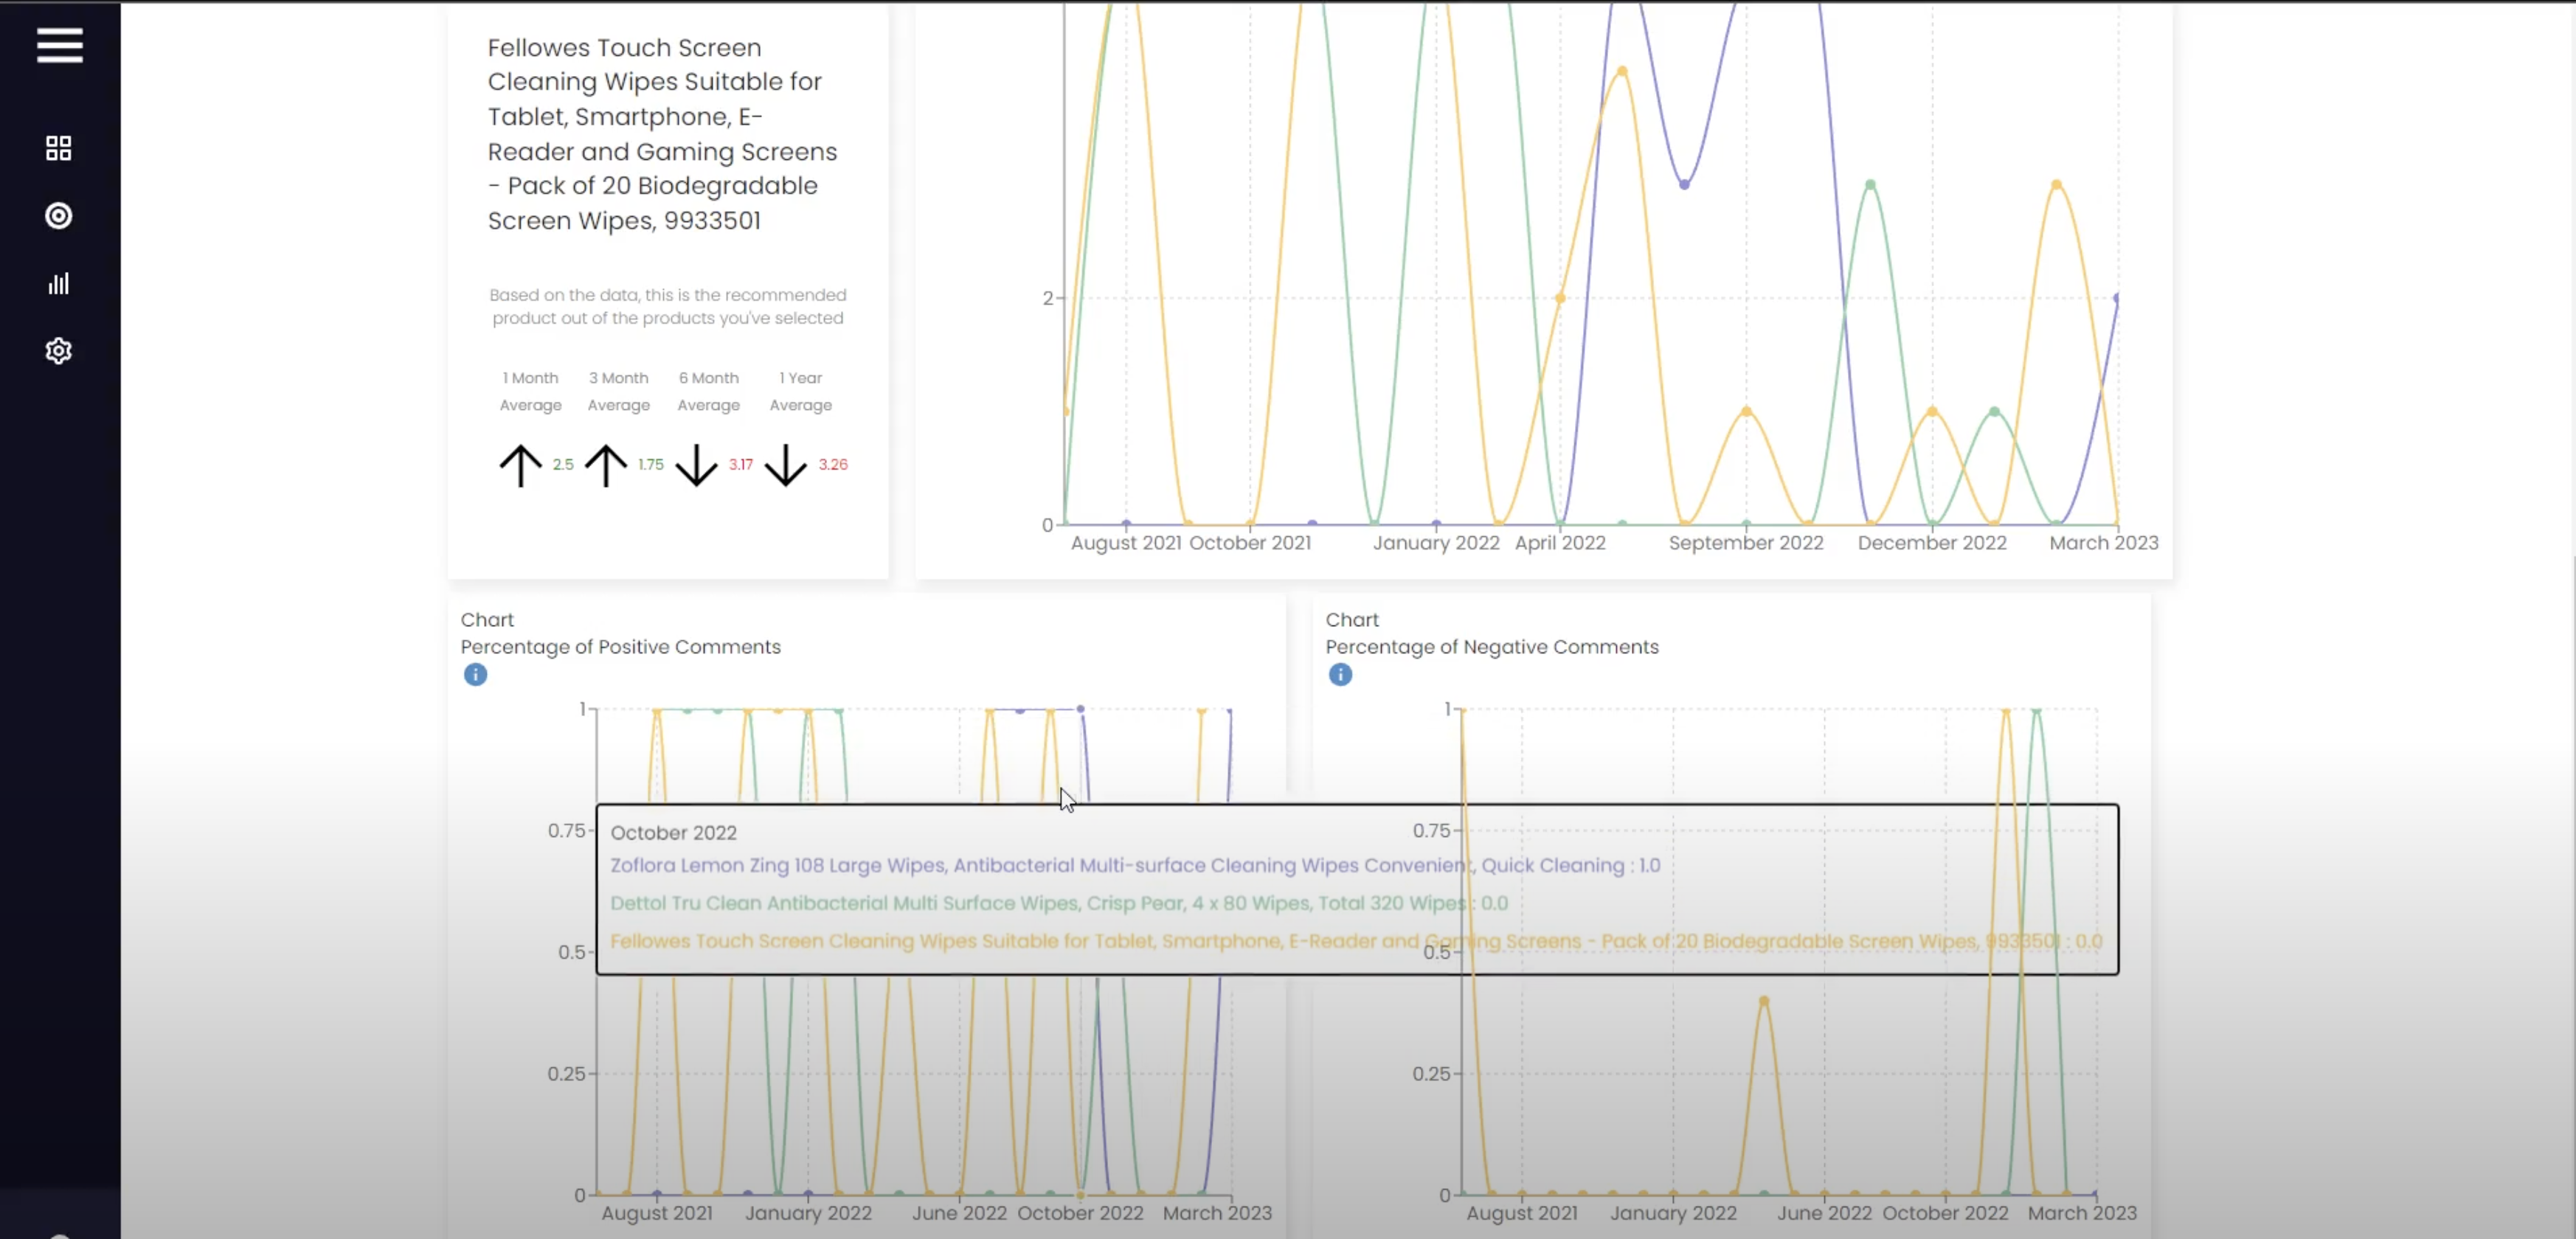Viewport: 2576px width, 1239px height.
Task: Click info icon under Percentage of Negative Comments
Action: coord(1341,675)
